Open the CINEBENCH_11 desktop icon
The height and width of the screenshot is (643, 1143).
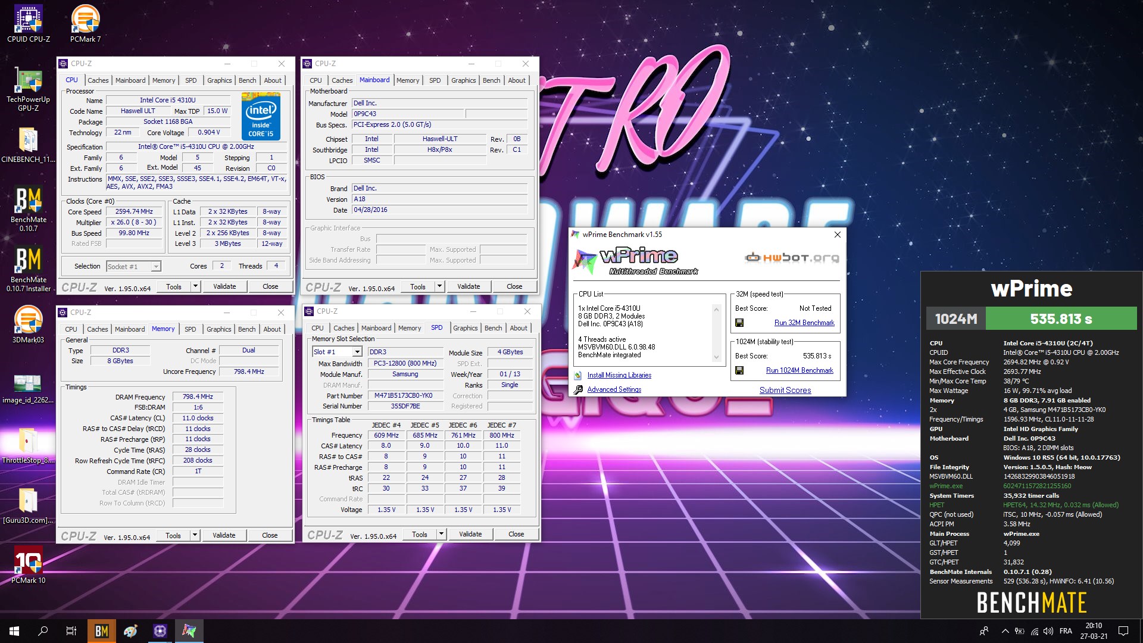[28, 146]
